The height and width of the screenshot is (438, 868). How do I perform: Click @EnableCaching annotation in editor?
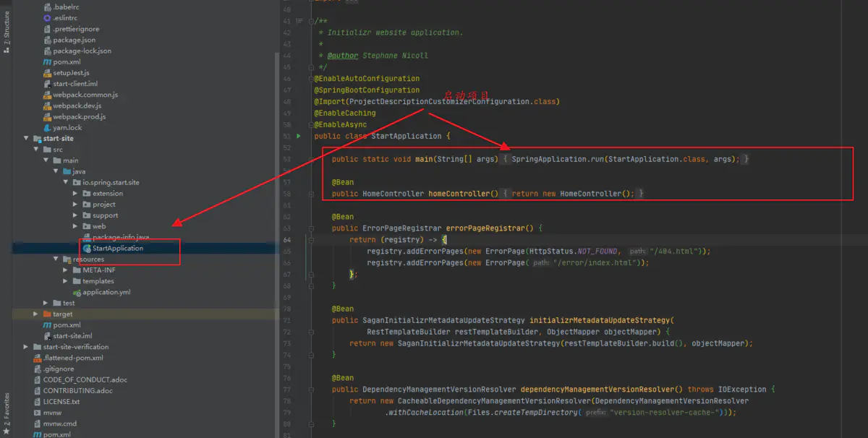[x=345, y=113]
